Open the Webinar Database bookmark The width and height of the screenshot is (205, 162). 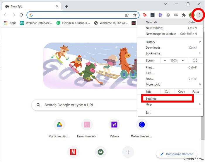point(36,23)
